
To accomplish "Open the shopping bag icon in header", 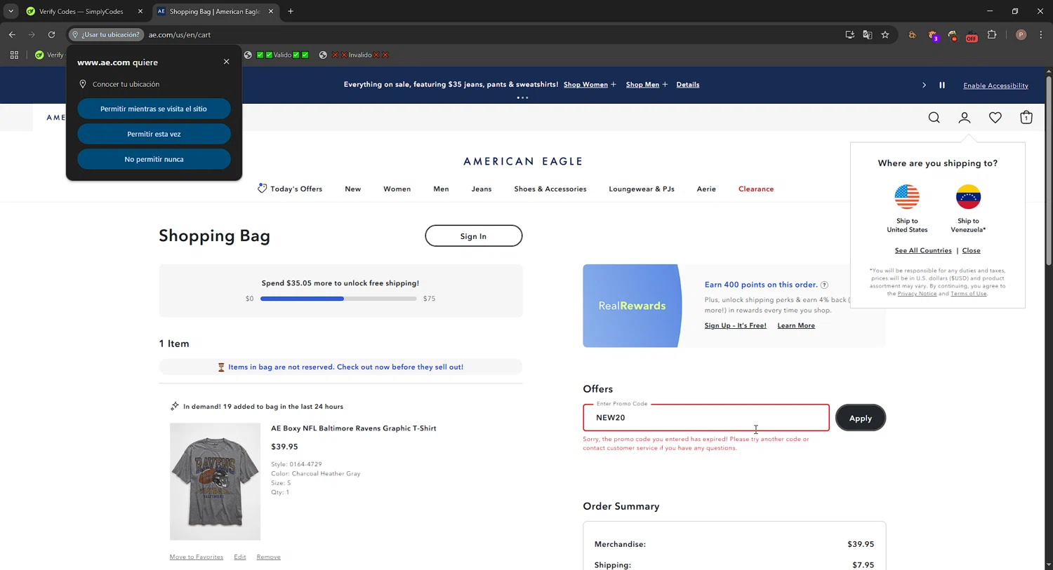I will (x=1026, y=118).
